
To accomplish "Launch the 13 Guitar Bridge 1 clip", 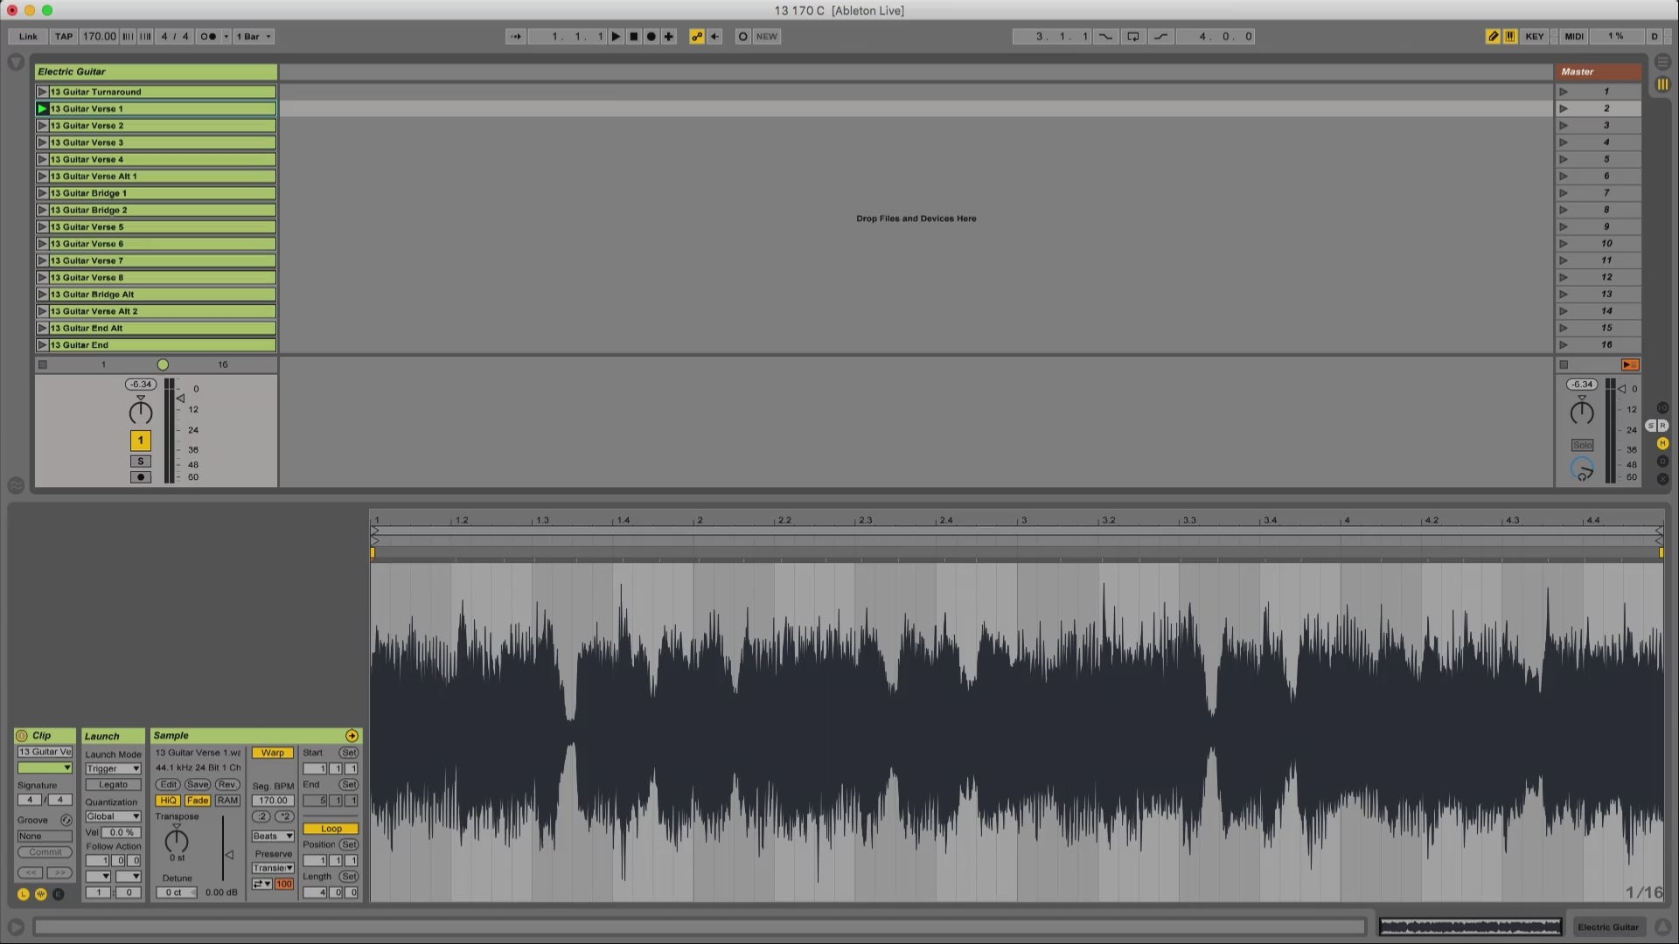I will (x=42, y=193).
